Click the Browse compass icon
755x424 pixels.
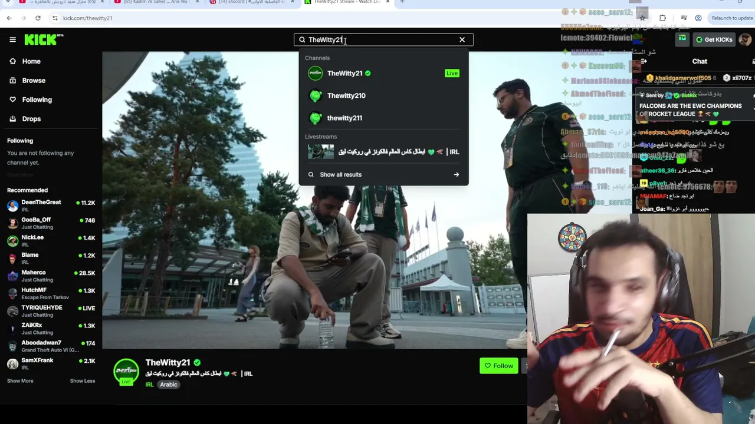[12, 80]
